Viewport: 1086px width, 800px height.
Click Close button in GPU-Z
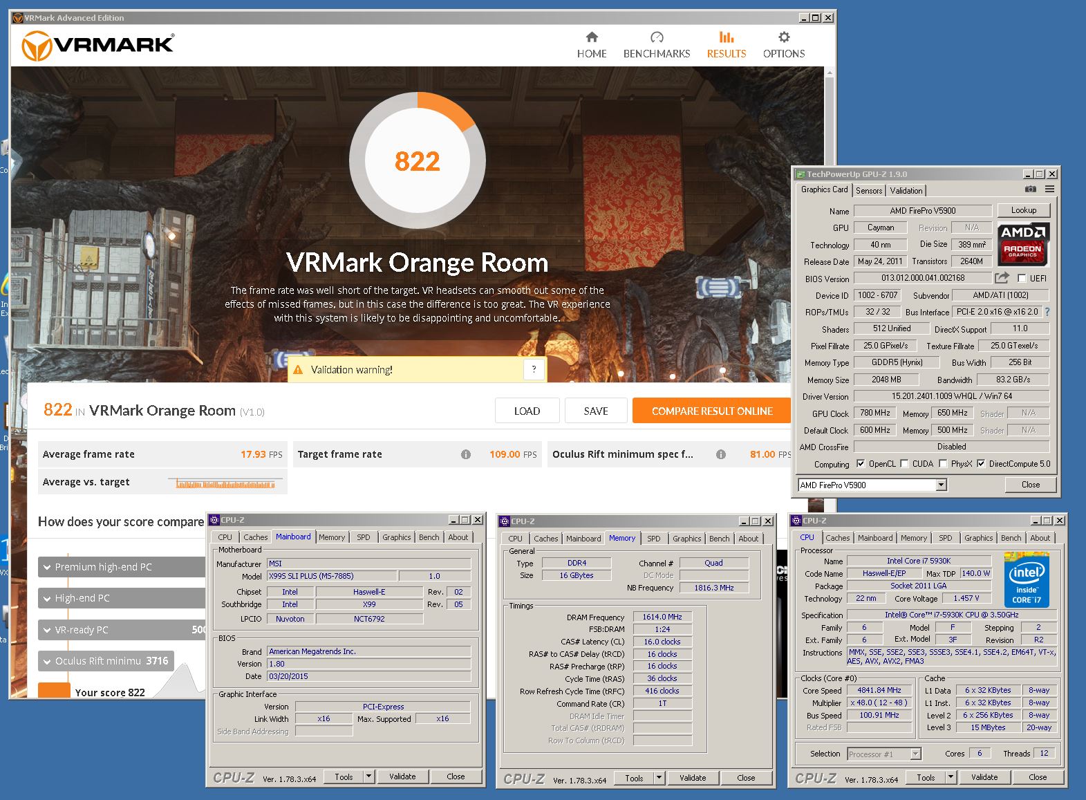(x=1031, y=485)
